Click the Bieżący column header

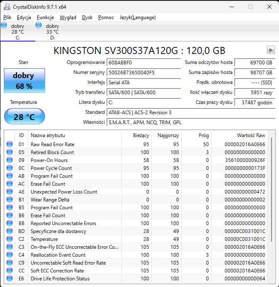[136, 135]
